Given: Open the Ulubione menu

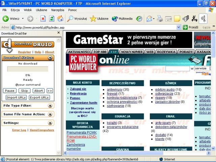Looking at the screenshot, I should [41, 10].
